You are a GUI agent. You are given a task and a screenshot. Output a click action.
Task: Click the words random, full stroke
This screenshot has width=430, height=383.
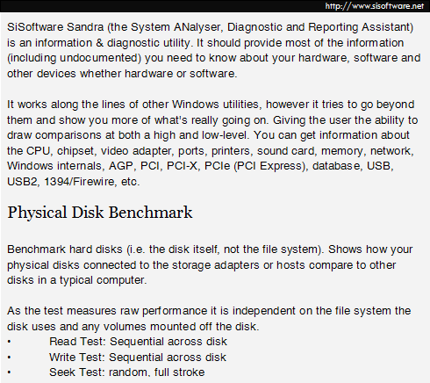pos(157,372)
